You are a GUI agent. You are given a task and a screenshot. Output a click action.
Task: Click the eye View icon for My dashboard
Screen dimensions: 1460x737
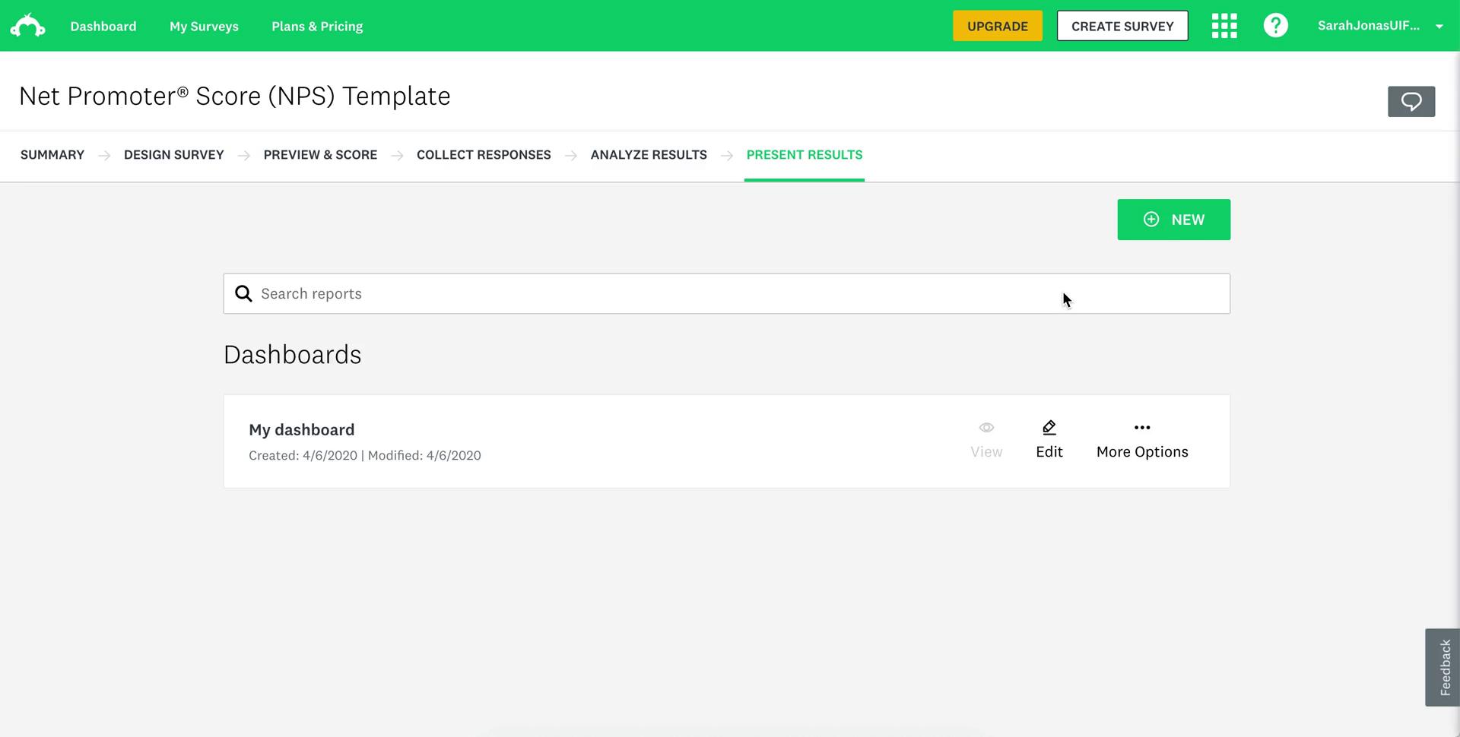[986, 428]
